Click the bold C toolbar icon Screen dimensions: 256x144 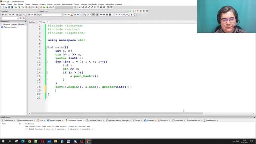(x=134, y=14)
